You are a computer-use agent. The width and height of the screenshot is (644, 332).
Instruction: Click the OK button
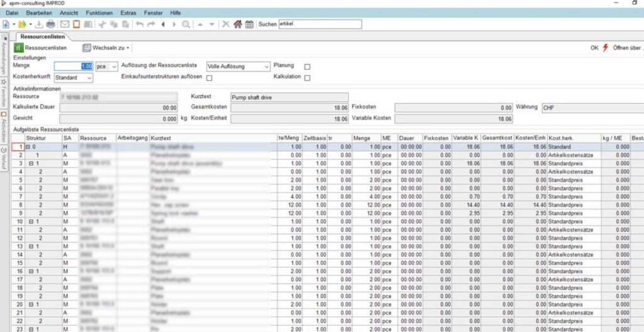pyautogui.click(x=595, y=48)
